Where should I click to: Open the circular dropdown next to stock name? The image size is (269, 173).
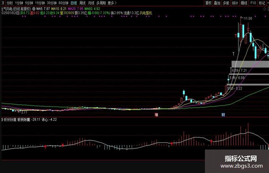pyautogui.click(x=34, y=9)
